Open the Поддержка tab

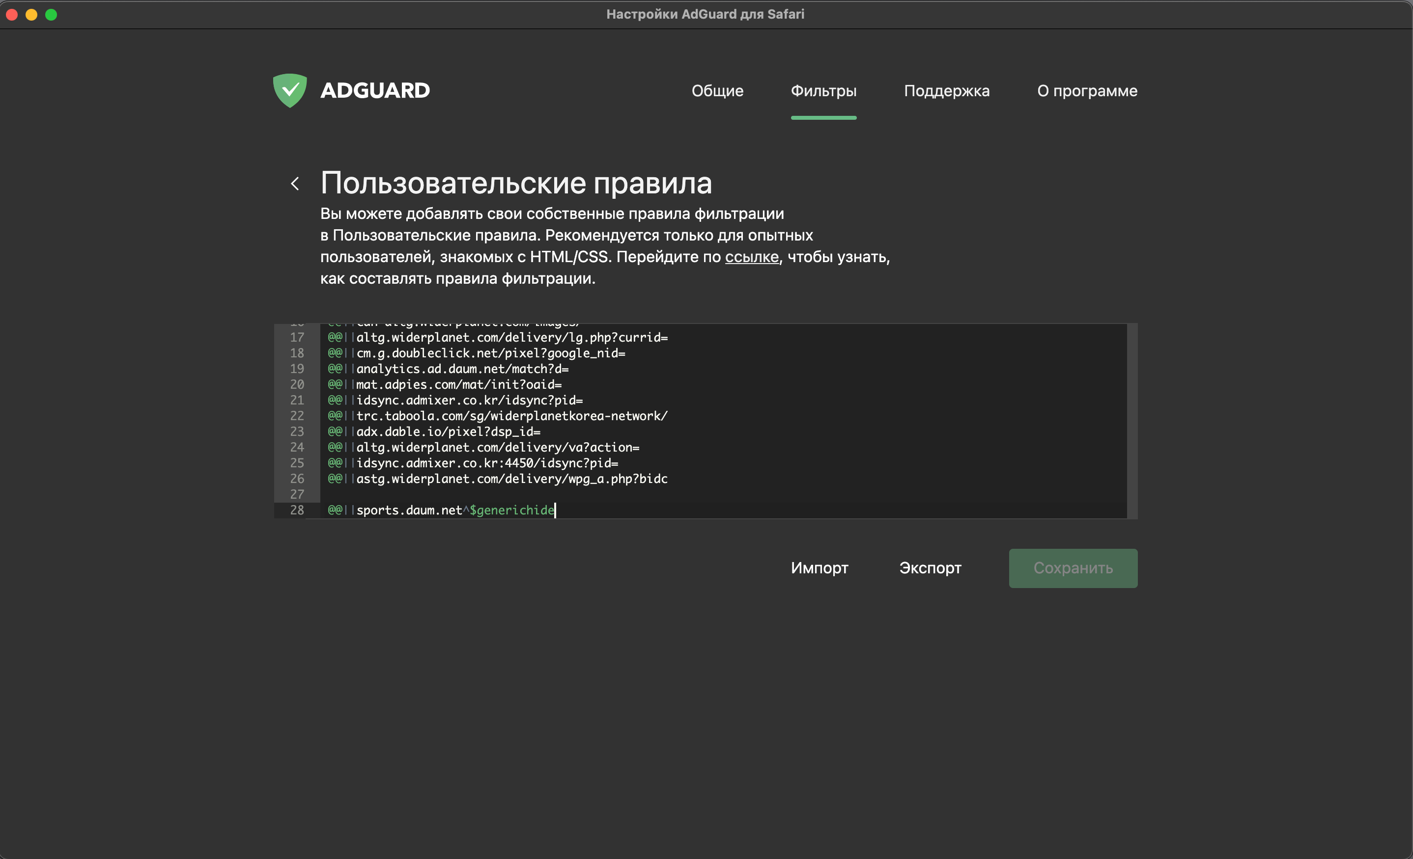(x=946, y=91)
